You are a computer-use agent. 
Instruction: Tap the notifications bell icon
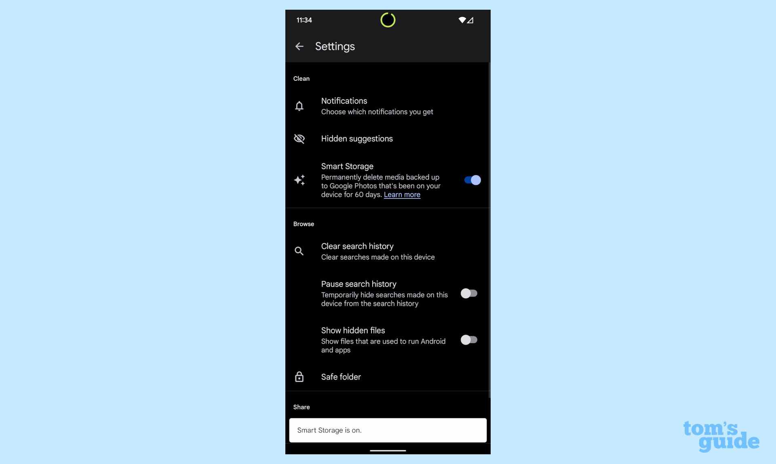click(299, 106)
